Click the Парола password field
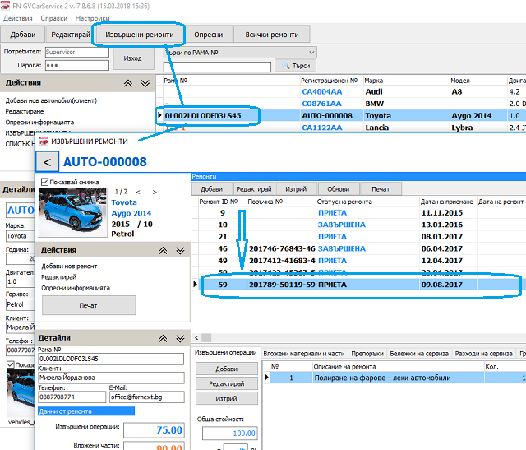The width and height of the screenshot is (526, 450). (76, 65)
